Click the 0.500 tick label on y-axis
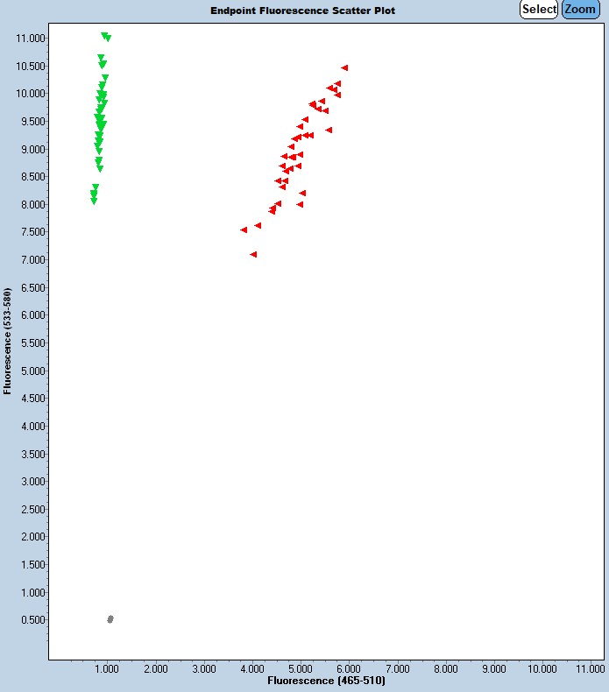The image size is (609, 692). click(32, 620)
